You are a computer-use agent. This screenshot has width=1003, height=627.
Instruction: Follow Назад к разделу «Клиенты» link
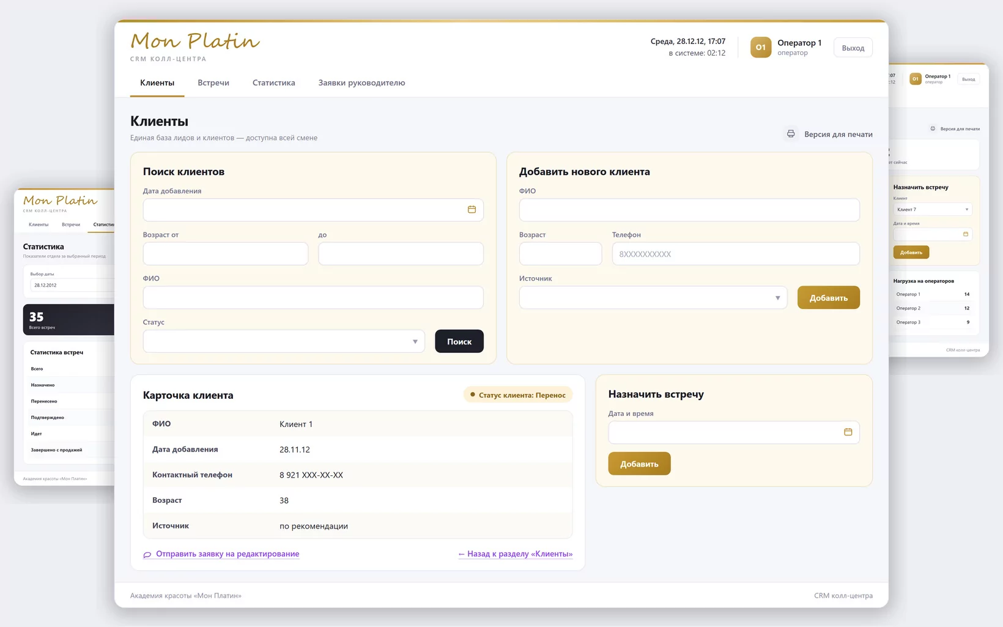coord(516,554)
